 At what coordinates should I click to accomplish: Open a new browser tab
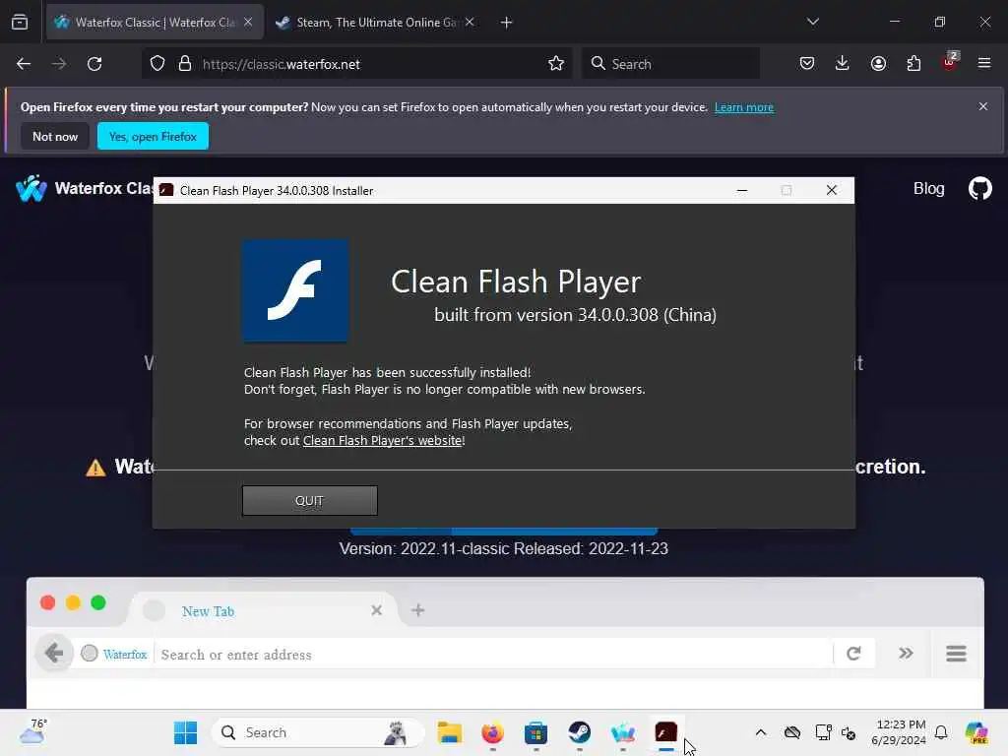tap(507, 23)
